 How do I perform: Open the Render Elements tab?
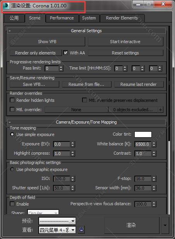pos(122,18)
